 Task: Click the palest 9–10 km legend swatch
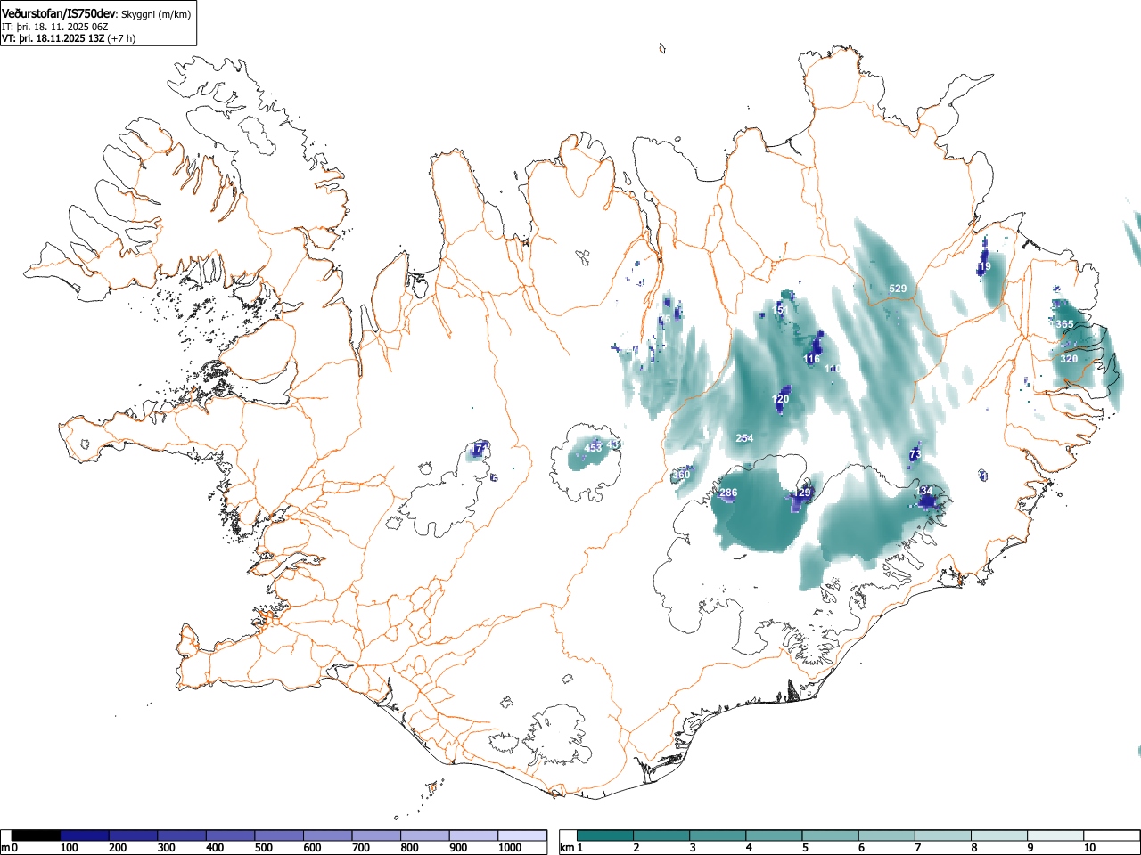pyautogui.click(x=1055, y=835)
